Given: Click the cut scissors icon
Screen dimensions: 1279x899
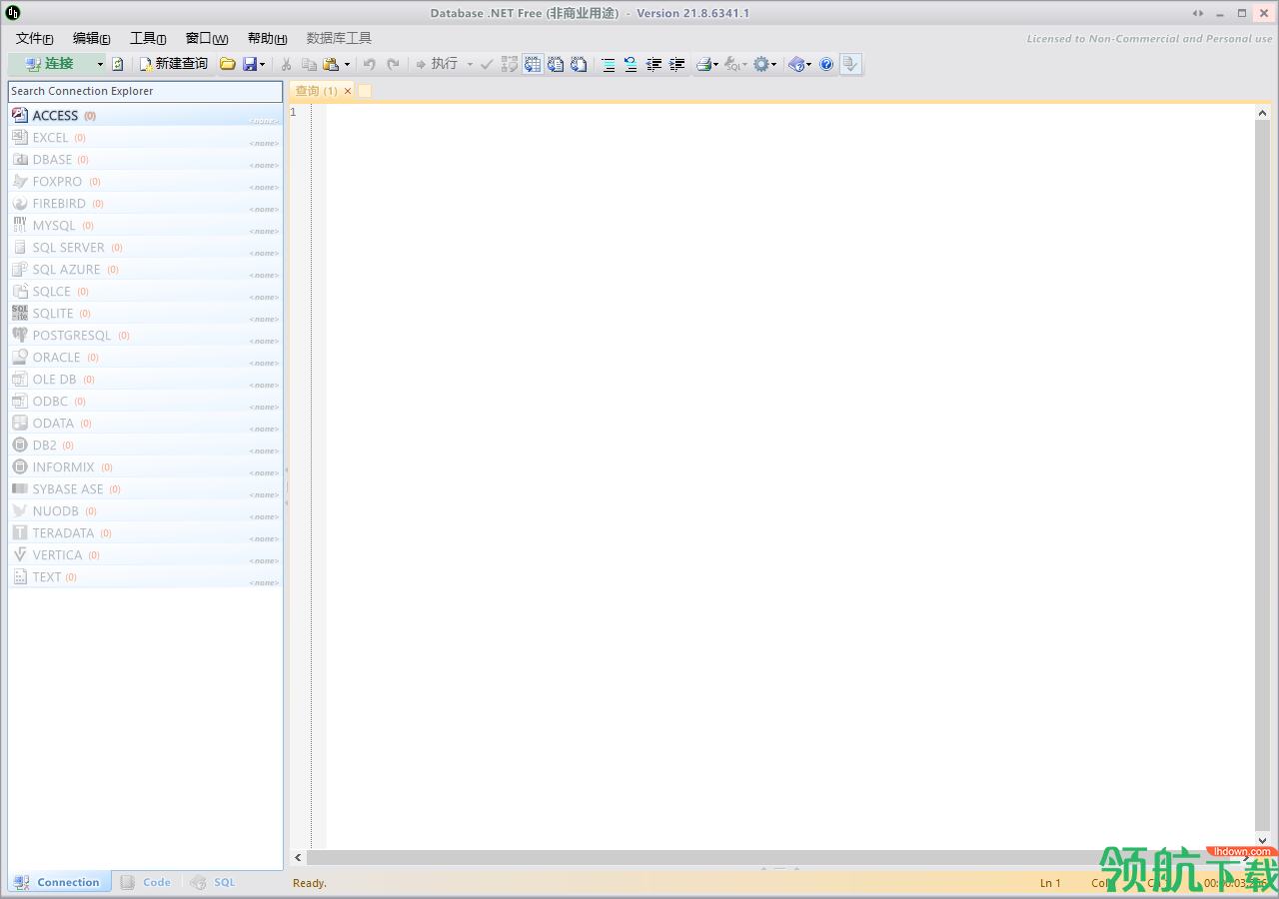Looking at the screenshot, I should click(x=287, y=64).
